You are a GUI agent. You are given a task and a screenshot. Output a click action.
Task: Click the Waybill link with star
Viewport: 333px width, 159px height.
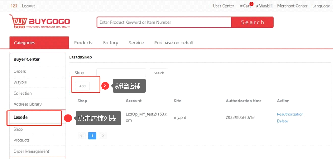(x=264, y=6)
